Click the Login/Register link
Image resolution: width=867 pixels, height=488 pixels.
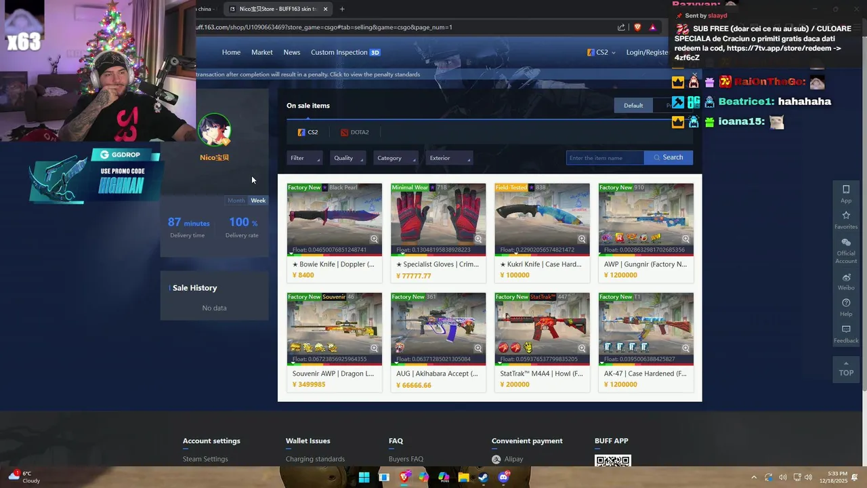648,52
